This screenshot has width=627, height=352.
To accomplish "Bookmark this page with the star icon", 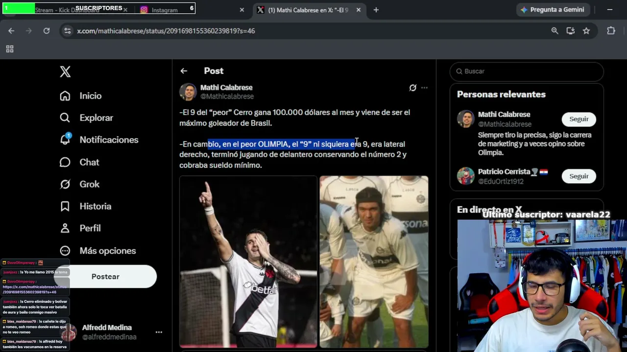I will coord(586,31).
